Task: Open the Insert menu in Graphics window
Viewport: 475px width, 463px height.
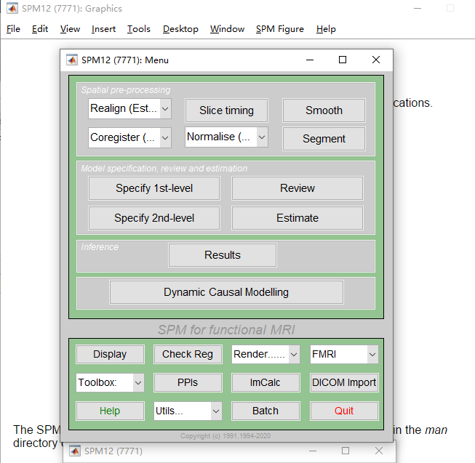Action: pos(103,29)
